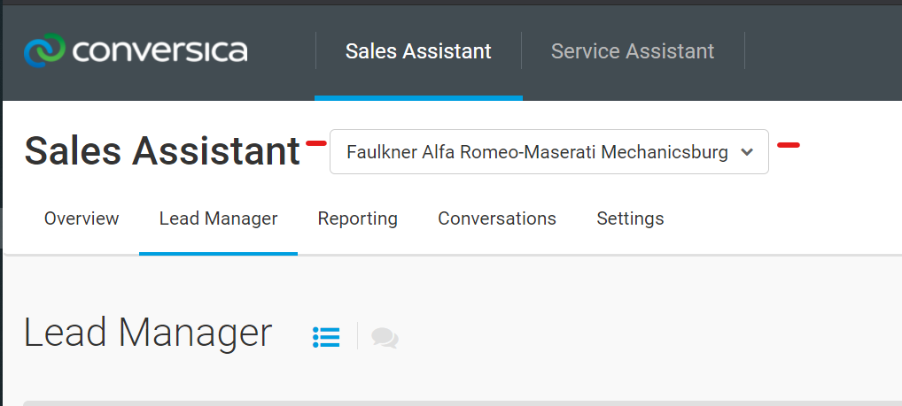
Task: Switch to conversation bubbles view icon
Action: [385, 338]
